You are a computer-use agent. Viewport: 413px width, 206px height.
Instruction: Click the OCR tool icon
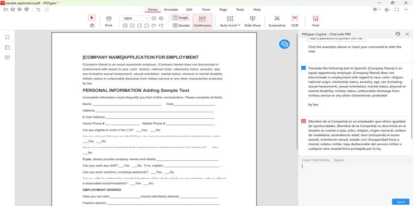(x=294, y=21)
